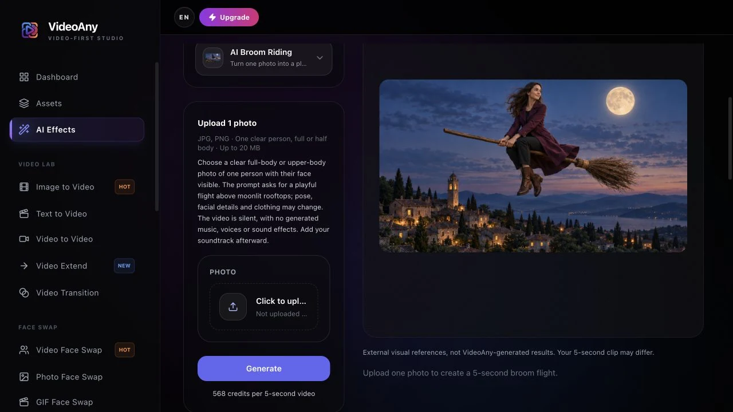Click the Dashboard grid icon
Viewport: 733px width, 412px height.
click(x=24, y=77)
